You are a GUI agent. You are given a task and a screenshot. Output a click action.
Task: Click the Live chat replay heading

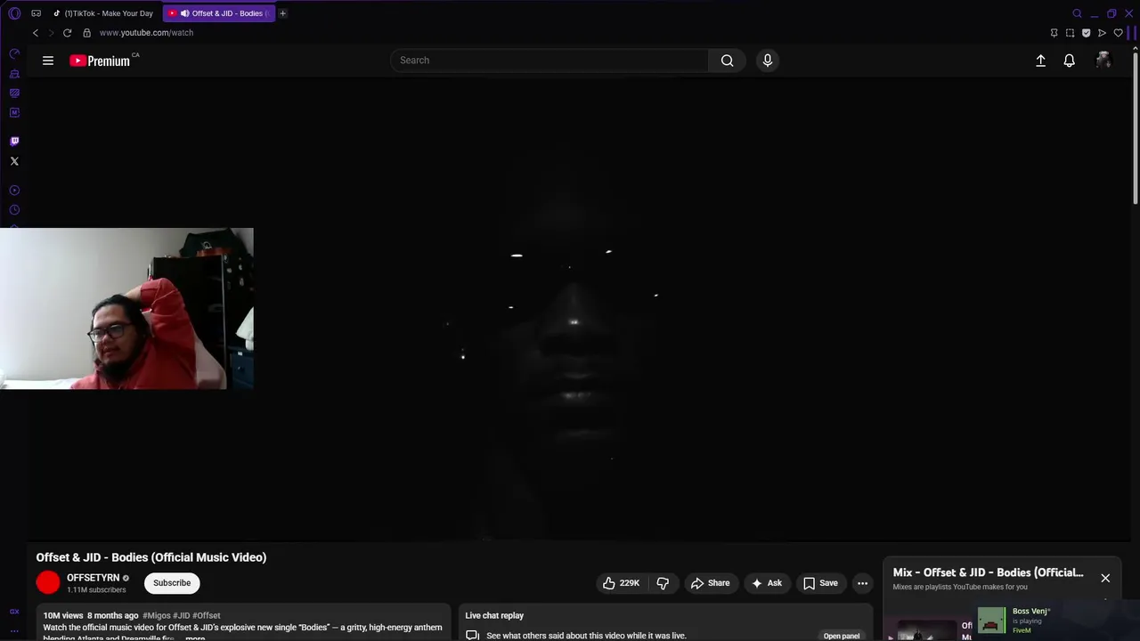(494, 615)
